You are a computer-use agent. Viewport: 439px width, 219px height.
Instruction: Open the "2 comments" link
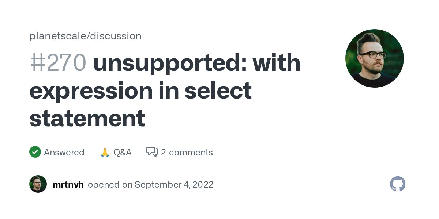[x=187, y=152]
